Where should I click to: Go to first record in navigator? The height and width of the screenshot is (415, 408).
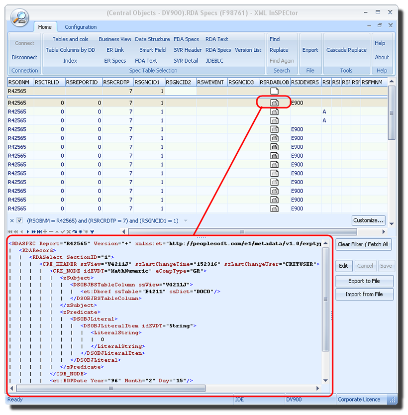10,231
